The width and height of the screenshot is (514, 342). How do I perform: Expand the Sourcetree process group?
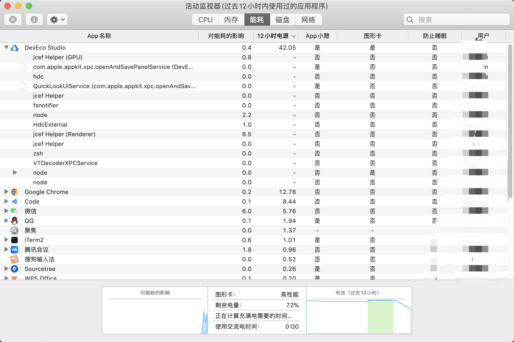pos(6,269)
